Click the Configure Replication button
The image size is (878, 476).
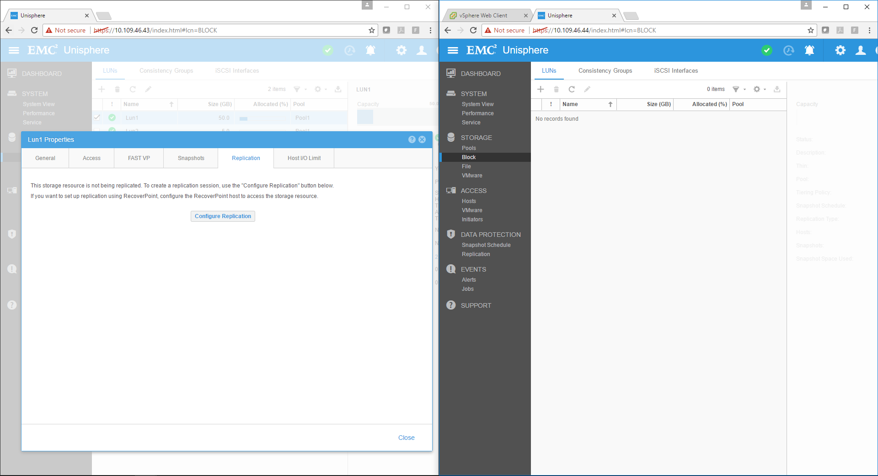(223, 216)
